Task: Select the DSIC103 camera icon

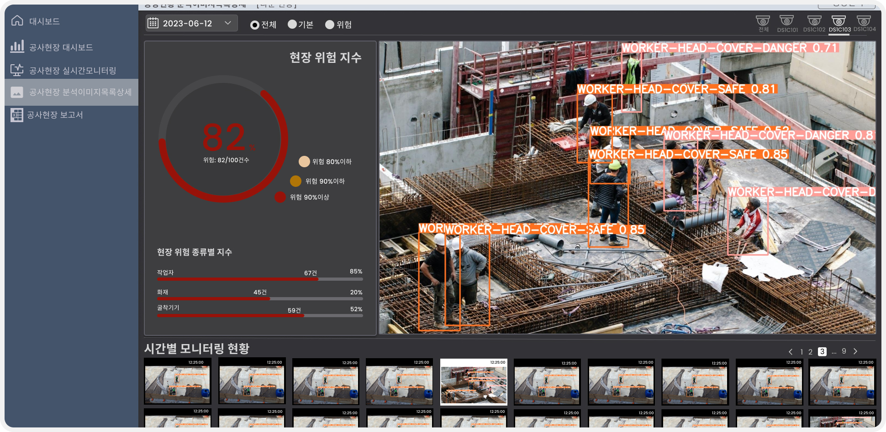Action: (x=839, y=21)
